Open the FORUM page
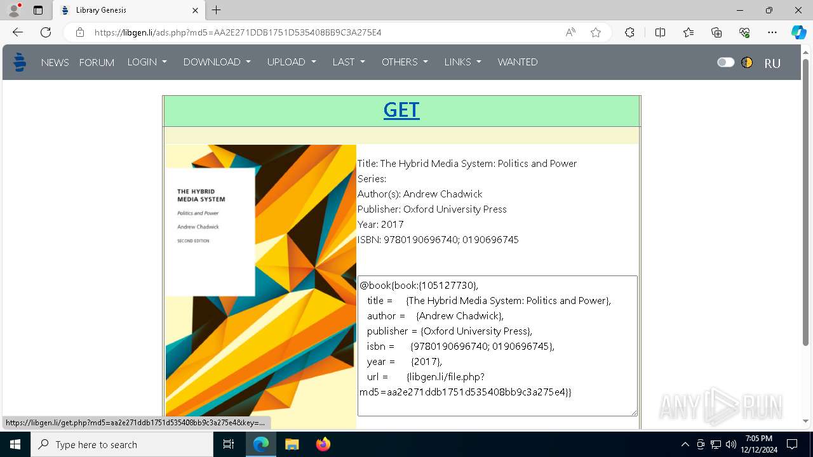 tap(97, 62)
